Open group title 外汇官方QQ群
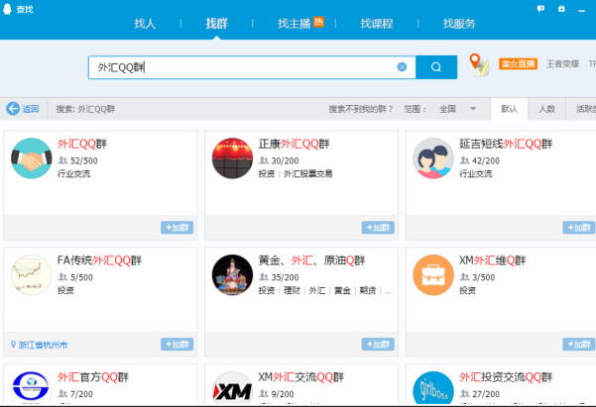This screenshot has width=596, height=407. click(93, 377)
